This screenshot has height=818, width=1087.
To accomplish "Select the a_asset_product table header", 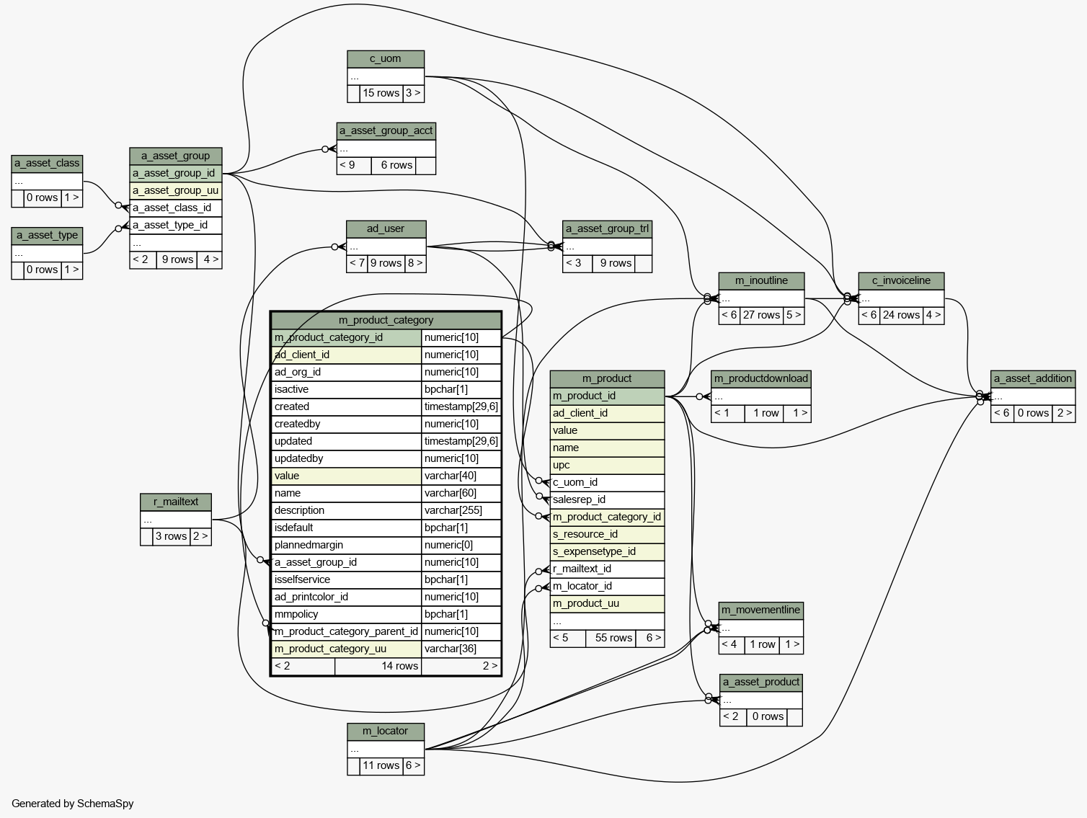I will click(760, 683).
